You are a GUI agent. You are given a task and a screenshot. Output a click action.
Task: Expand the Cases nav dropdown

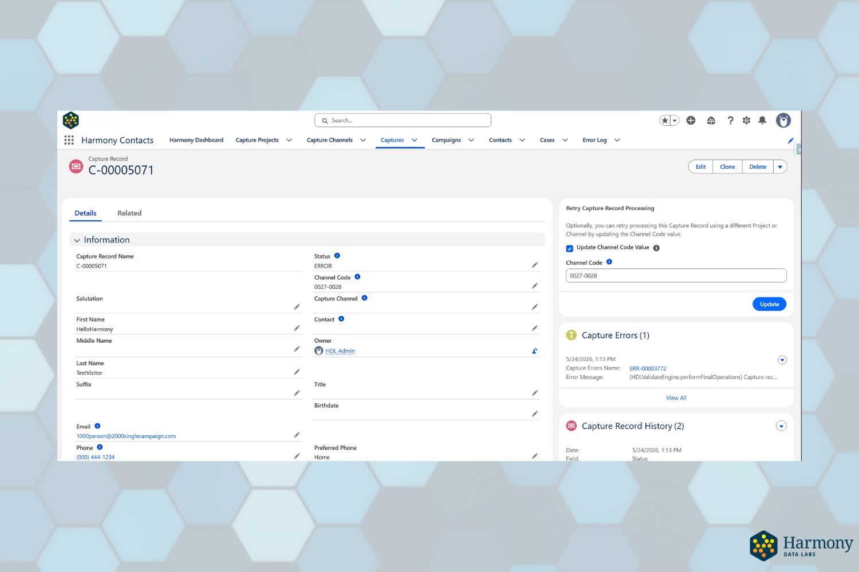click(565, 140)
